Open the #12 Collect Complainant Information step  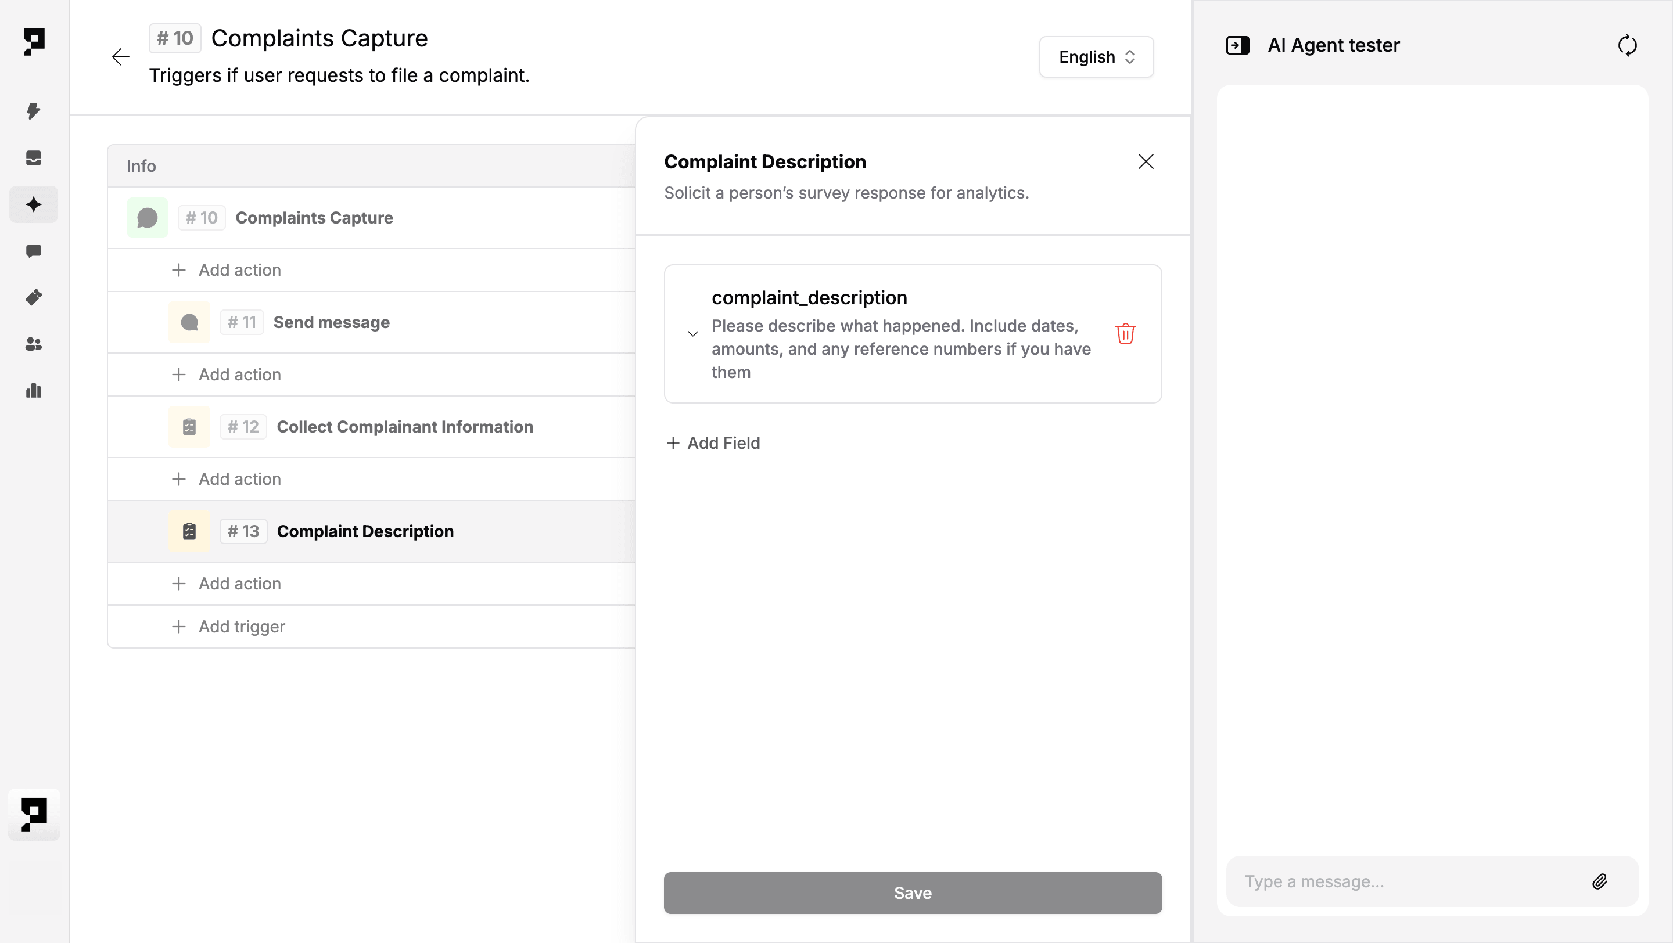(404, 427)
